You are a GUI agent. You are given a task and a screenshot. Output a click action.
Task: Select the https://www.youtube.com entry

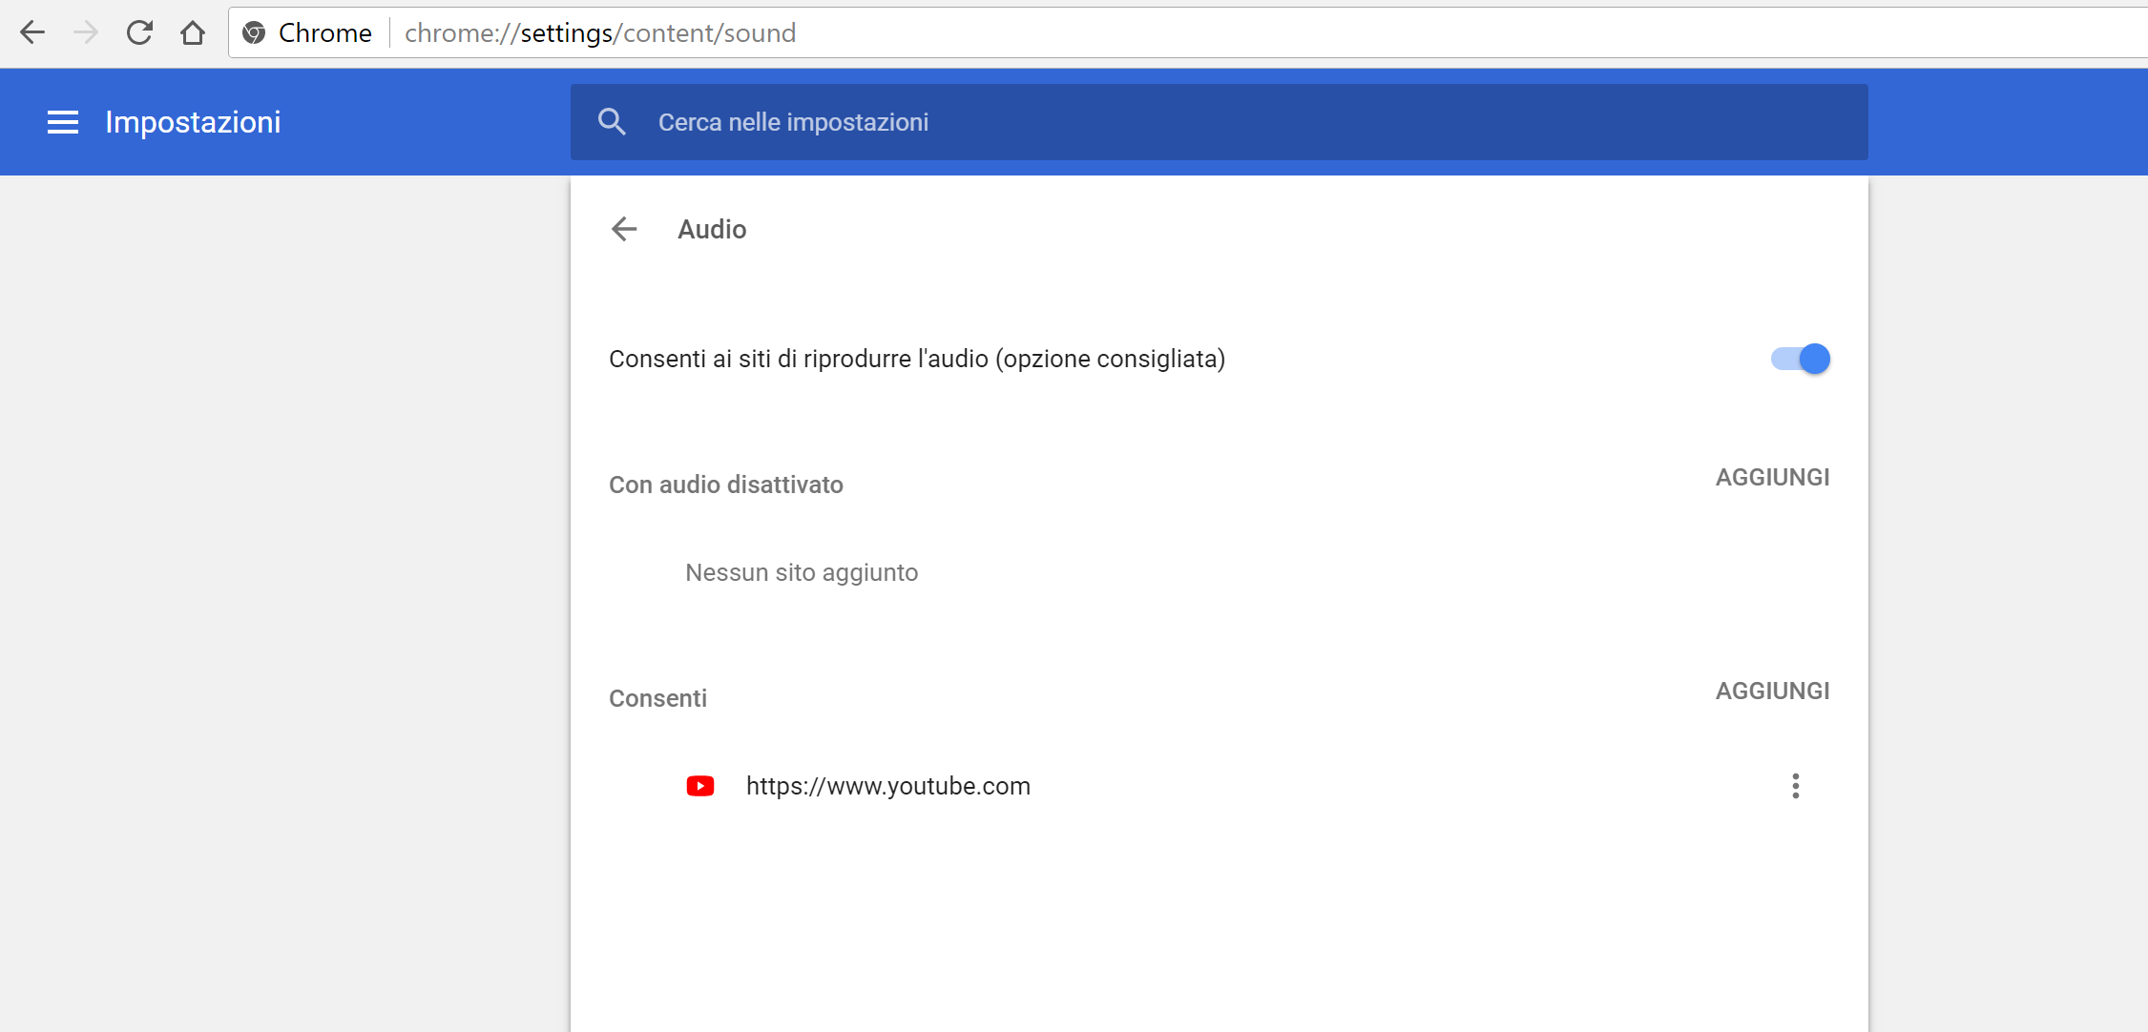[887, 786]
